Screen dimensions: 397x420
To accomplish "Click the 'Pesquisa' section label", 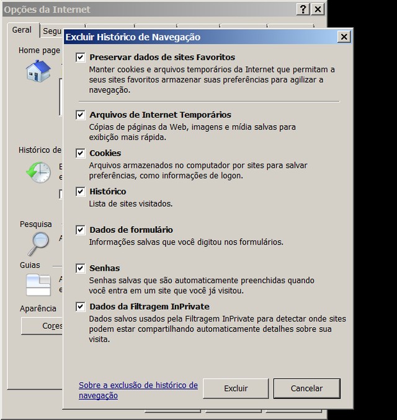I will pos(36,224).
